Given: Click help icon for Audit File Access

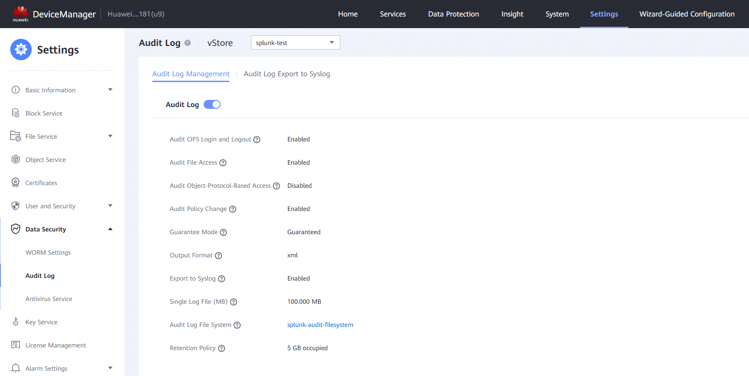Looking at the screenshot, I should click(223, 163).
